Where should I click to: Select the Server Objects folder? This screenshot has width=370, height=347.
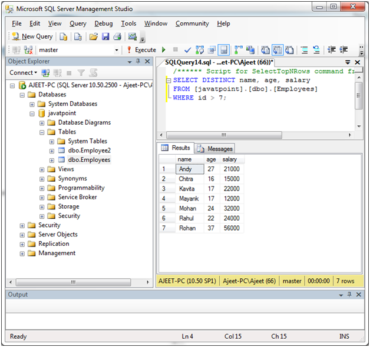click(58, 235)
